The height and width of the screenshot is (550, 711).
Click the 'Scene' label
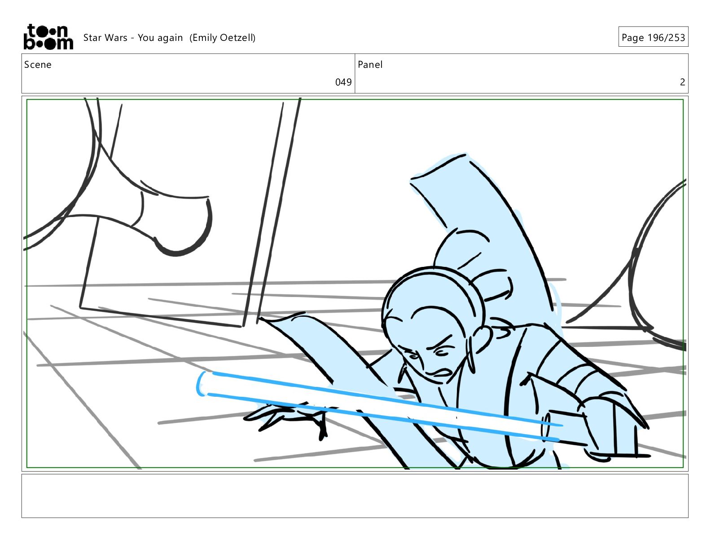(38, 65)
